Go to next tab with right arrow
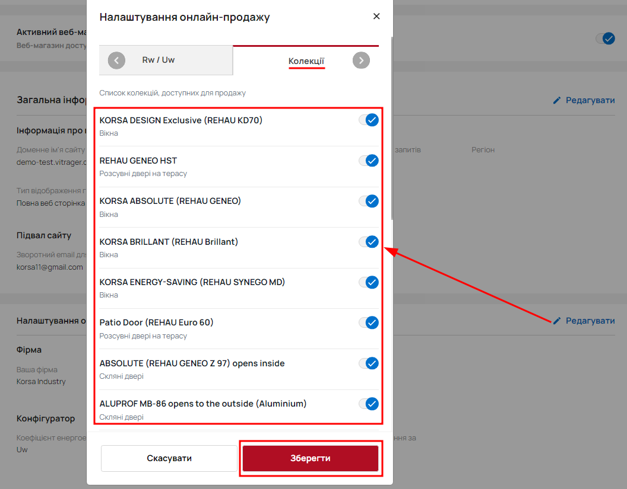This screenshot has height=489, width=627. (361, 60)
